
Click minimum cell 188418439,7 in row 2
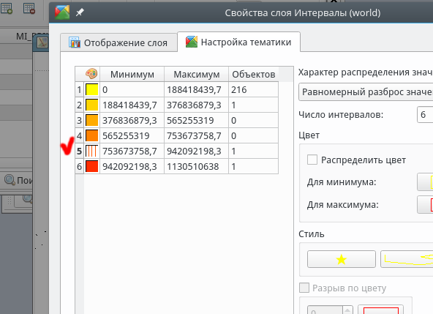[132, 105]
